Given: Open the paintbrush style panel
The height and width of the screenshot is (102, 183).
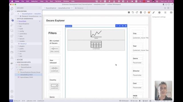Looking at the screenshot, I should click(x=154, y=12).
